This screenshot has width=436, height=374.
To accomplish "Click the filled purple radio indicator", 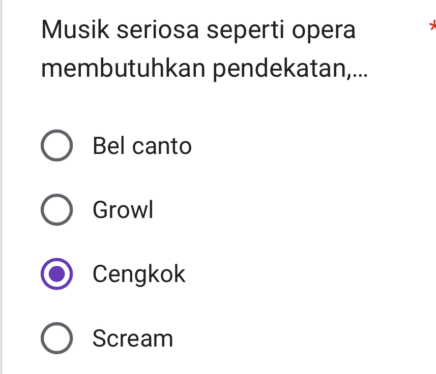I will click(x=57, y=274).
